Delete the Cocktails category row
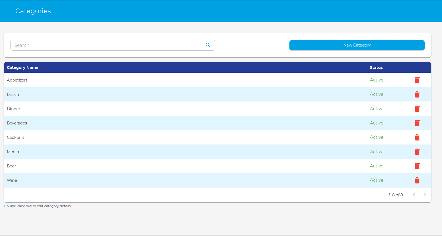 pyautogui.click(x=417, y=137)
